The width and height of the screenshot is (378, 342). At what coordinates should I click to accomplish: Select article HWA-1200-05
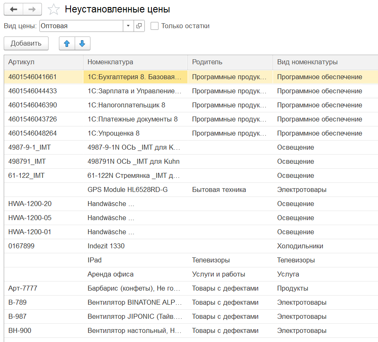pyautogui.click(x=44, y=218)
